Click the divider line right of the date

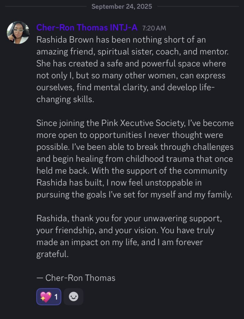198,6
